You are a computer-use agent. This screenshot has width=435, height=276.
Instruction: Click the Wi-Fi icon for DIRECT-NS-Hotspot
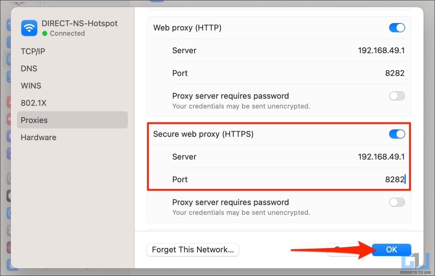[x=29, y=28]
